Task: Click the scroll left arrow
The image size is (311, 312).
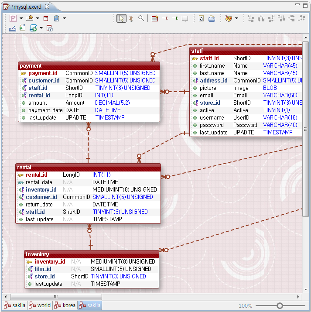Action: pyautogui.click(x=6, y=297)
